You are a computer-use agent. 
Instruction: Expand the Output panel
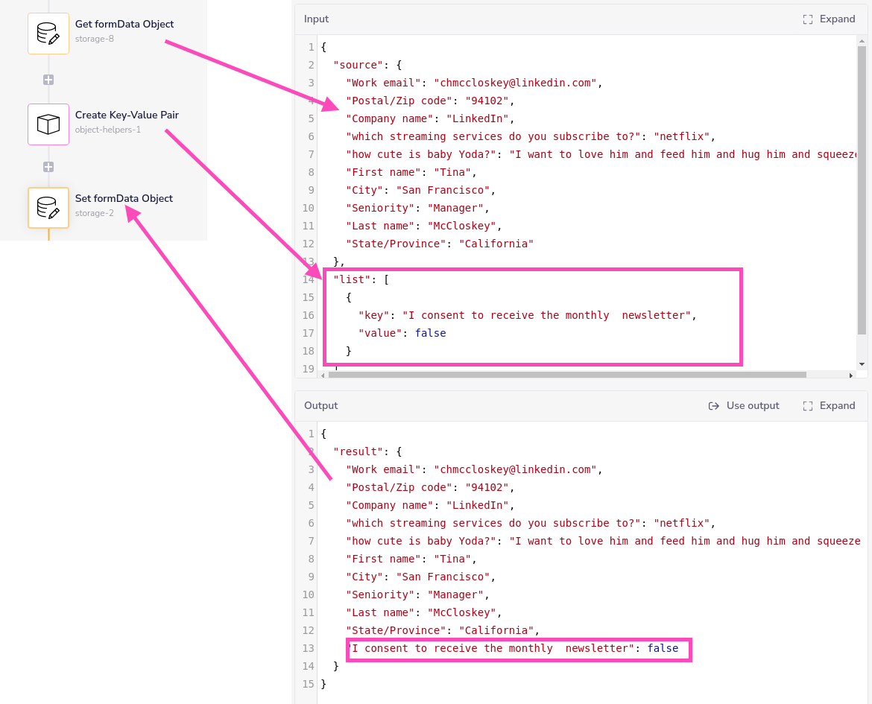point(829,406)
